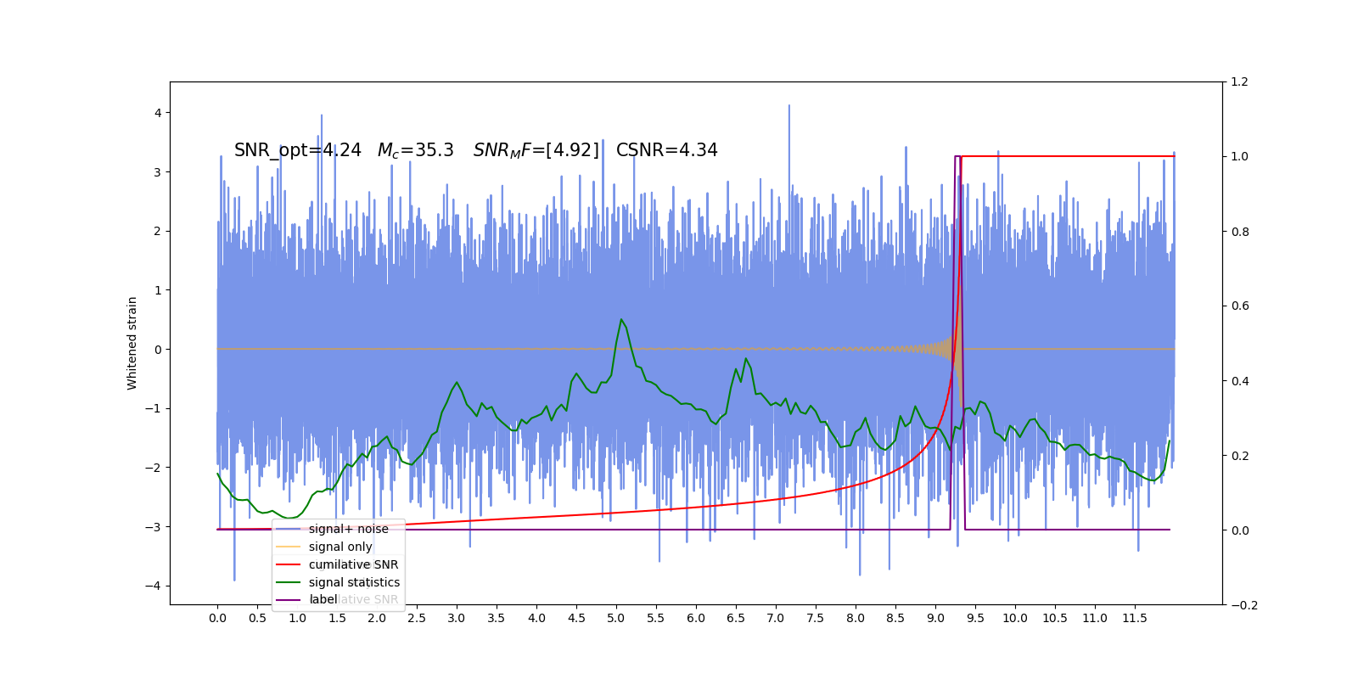Click the 'Whitened strain' y-axis label

(x=132, y=343)
